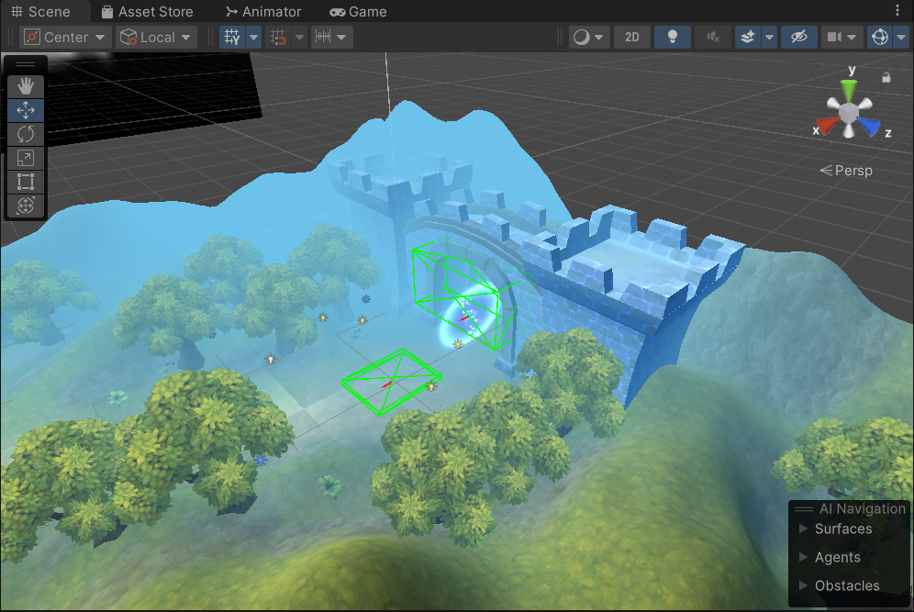Select the Hand (View) tool
914x612 pixels.
click(x=26, y=86)
